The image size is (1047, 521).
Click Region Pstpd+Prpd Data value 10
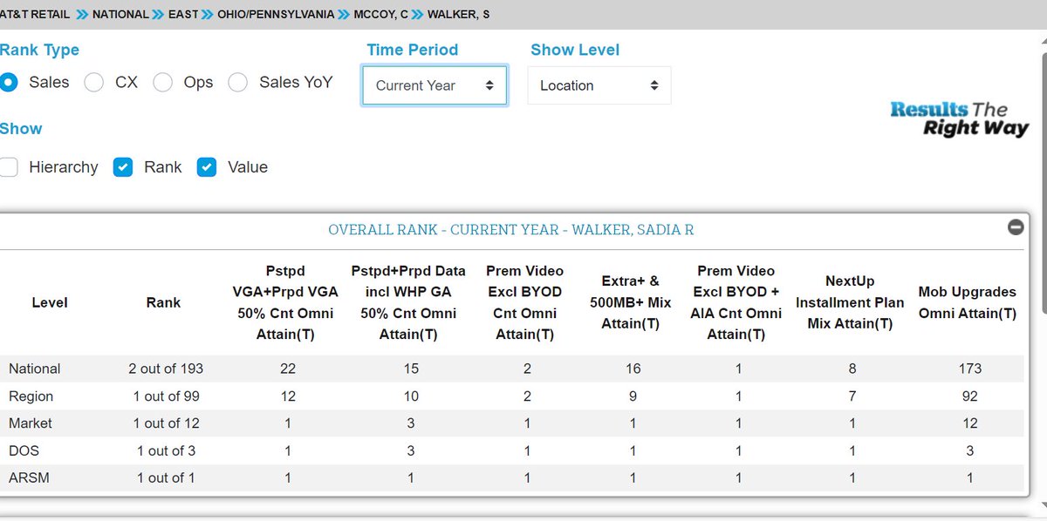coord(411,396)
